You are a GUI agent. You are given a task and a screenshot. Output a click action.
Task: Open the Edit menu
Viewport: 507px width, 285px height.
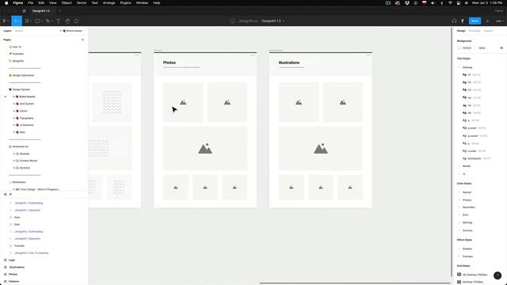click(41, 3)
